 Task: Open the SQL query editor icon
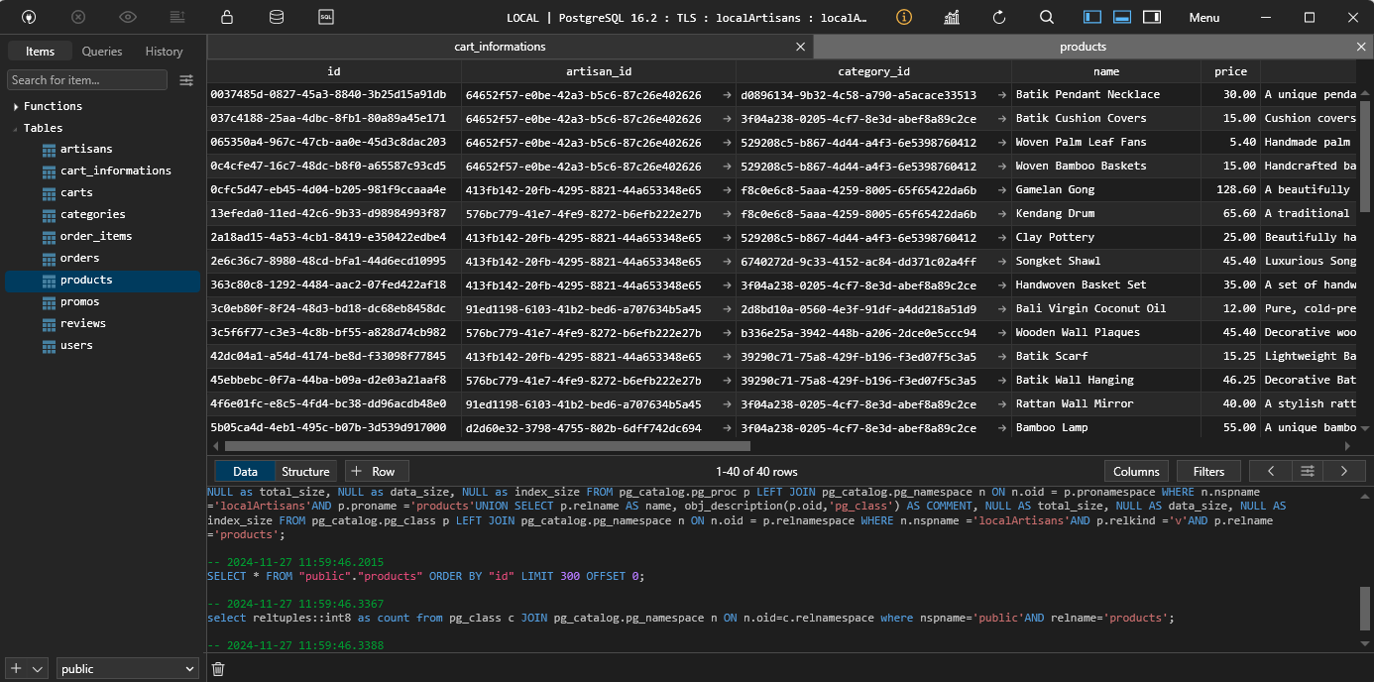326,17
